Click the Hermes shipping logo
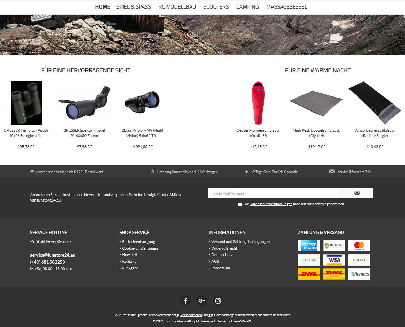The height and width of the screenshot is (327, 405). point(359,274)
